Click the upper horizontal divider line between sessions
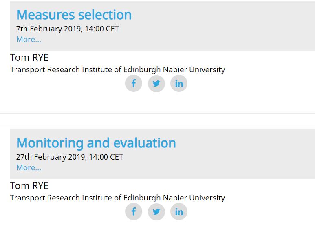This screenshot has width=315, height=229. point(157,114)
